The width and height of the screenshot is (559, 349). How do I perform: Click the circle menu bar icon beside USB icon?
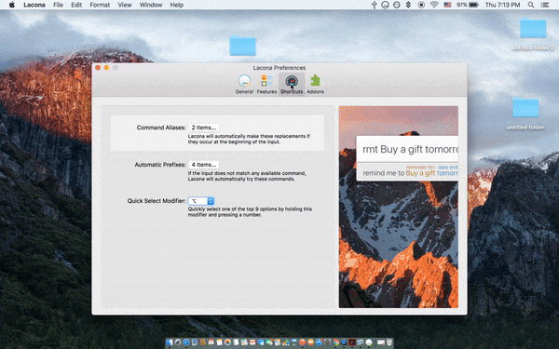coord(385,5)
